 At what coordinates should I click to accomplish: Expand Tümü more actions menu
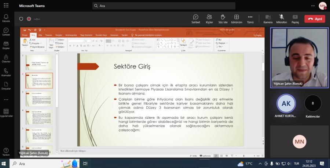coord(250,19)
